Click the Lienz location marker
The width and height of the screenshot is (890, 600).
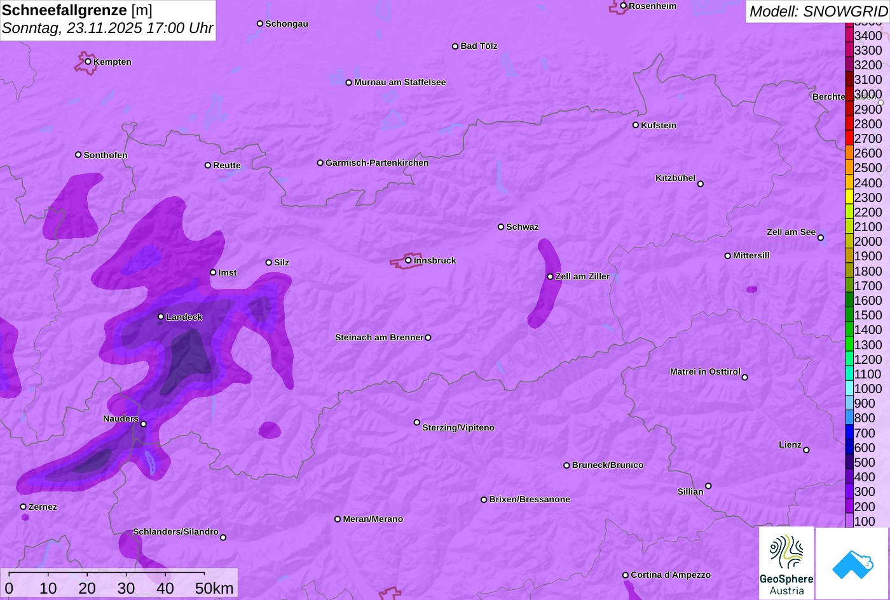pos(806,450)
